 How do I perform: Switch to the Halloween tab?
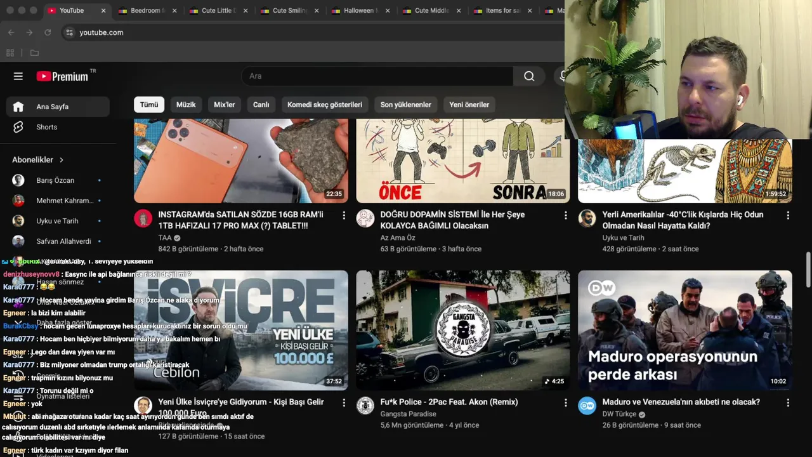[x=362, y=11]
